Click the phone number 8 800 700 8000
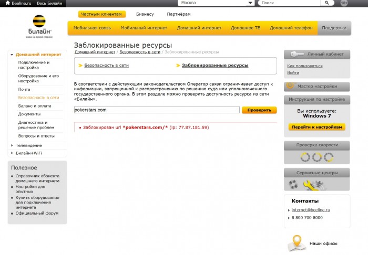Screen dimensions: 368x255 307,218
